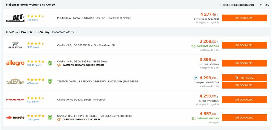Click the sort arrows icon
The width and height of the screenshot is (272, 130).
(220, 5)
